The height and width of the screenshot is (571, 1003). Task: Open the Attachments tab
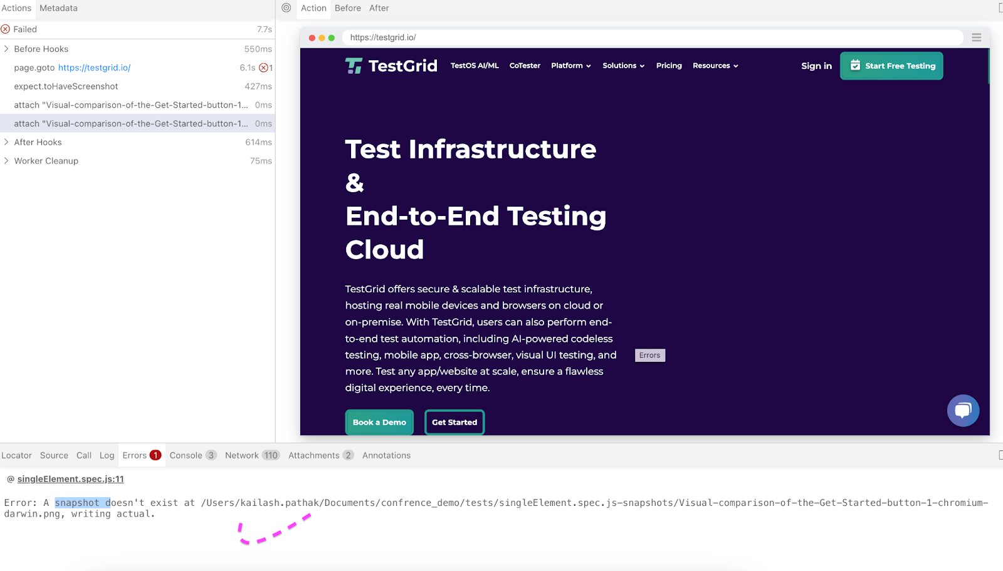(x=321, y=455)
